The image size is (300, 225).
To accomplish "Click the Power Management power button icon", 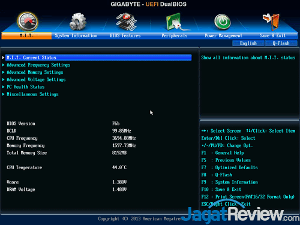I will [223, 22].
